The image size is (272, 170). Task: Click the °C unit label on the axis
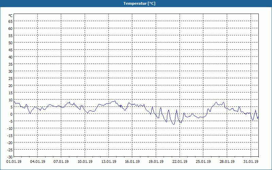pos(11,16)
